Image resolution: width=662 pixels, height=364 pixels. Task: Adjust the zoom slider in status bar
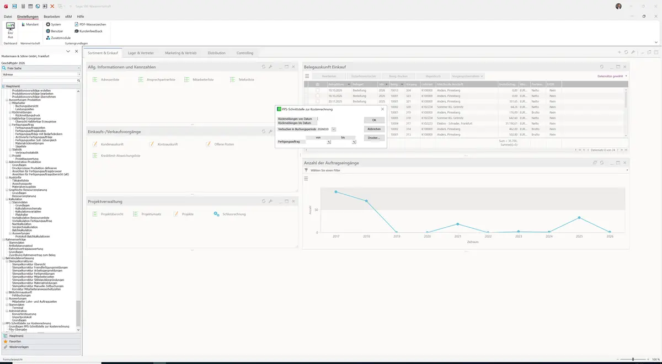click(x=632, y=360)
